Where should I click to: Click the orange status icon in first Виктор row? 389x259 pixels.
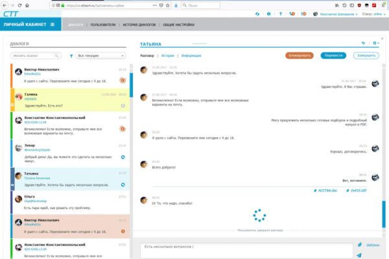(123, 80)
